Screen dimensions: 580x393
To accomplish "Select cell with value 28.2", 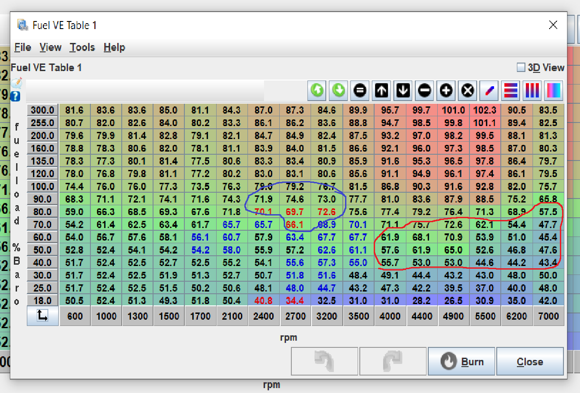I will (422, 301).
